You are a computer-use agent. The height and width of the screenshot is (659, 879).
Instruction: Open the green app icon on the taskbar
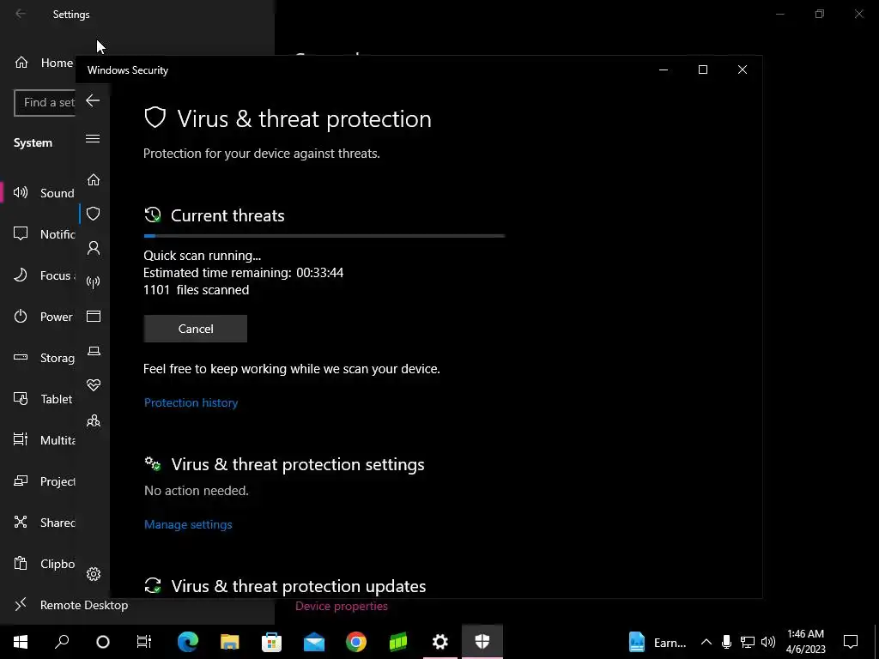(398, 642)
